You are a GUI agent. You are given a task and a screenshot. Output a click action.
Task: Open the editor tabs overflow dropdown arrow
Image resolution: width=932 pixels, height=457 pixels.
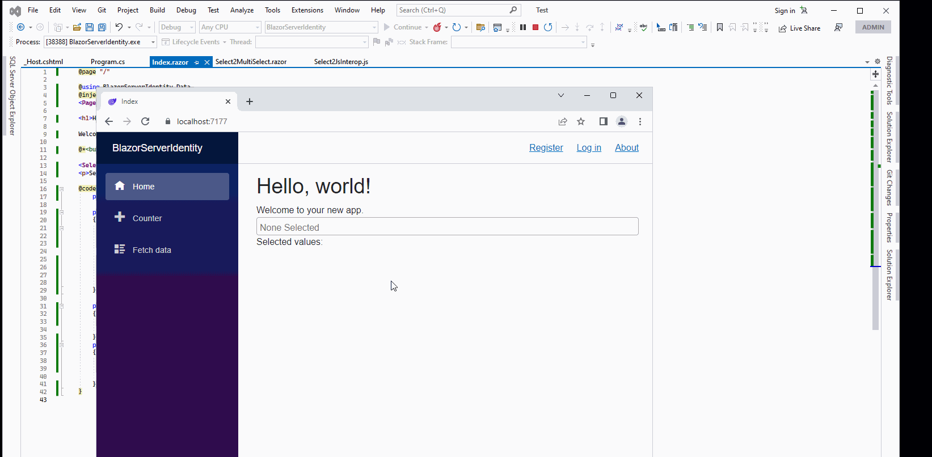click(x=867, y=62)
